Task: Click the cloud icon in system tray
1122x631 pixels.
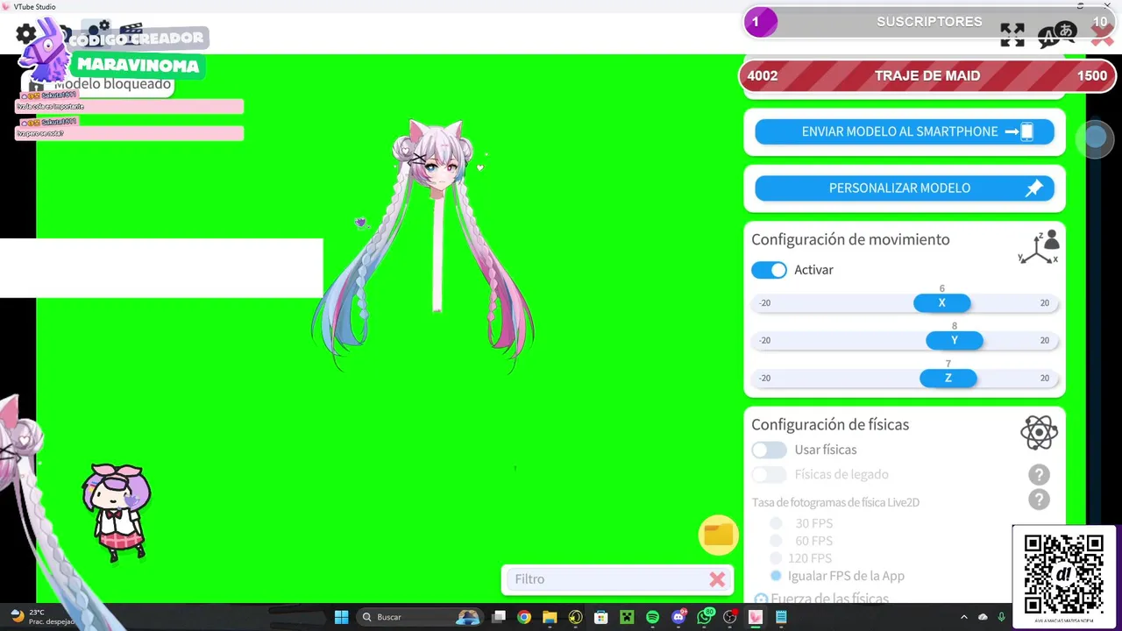Action: click(x=983, y=617)
